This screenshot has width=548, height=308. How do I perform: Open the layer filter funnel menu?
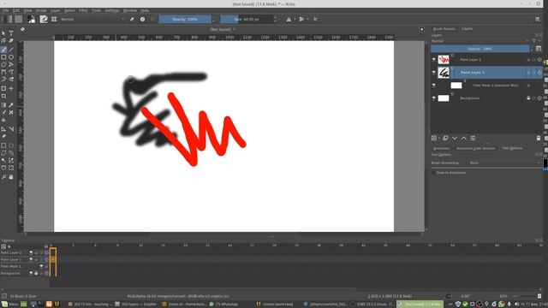coord(534,41)
